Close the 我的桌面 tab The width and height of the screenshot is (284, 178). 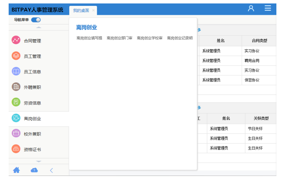click(93, 10)
